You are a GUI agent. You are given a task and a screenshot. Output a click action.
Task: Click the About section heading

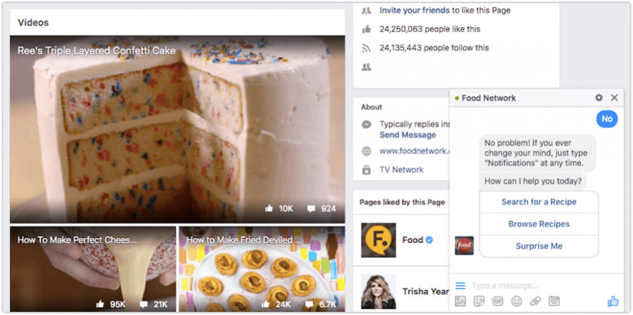[x=371, y=107]
